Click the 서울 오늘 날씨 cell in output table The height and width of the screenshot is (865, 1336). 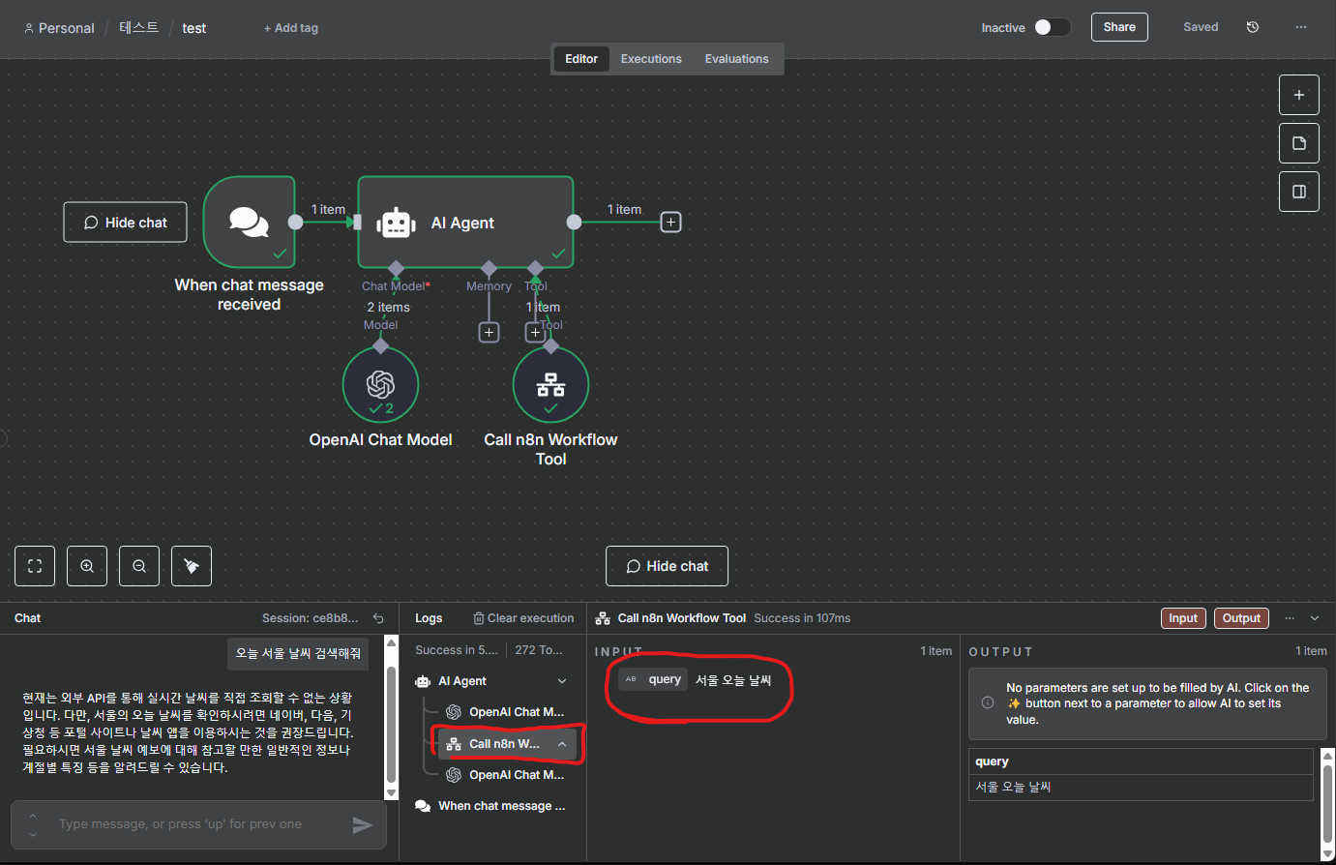click(1142, 788)
